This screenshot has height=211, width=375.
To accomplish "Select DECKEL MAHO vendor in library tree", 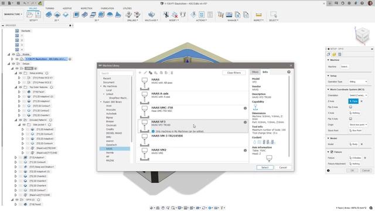I will (114, 133).
